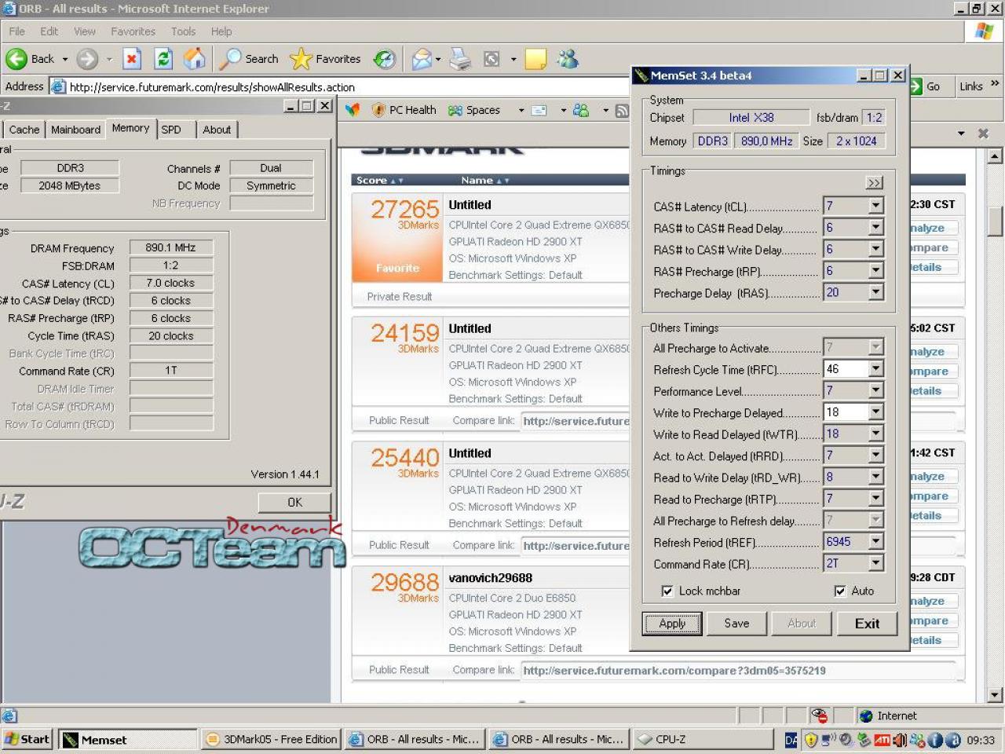Uncheck the Auto checkbox in MemSet
Viewport: 1005px width, 754px height.
(x=840, y=591)
